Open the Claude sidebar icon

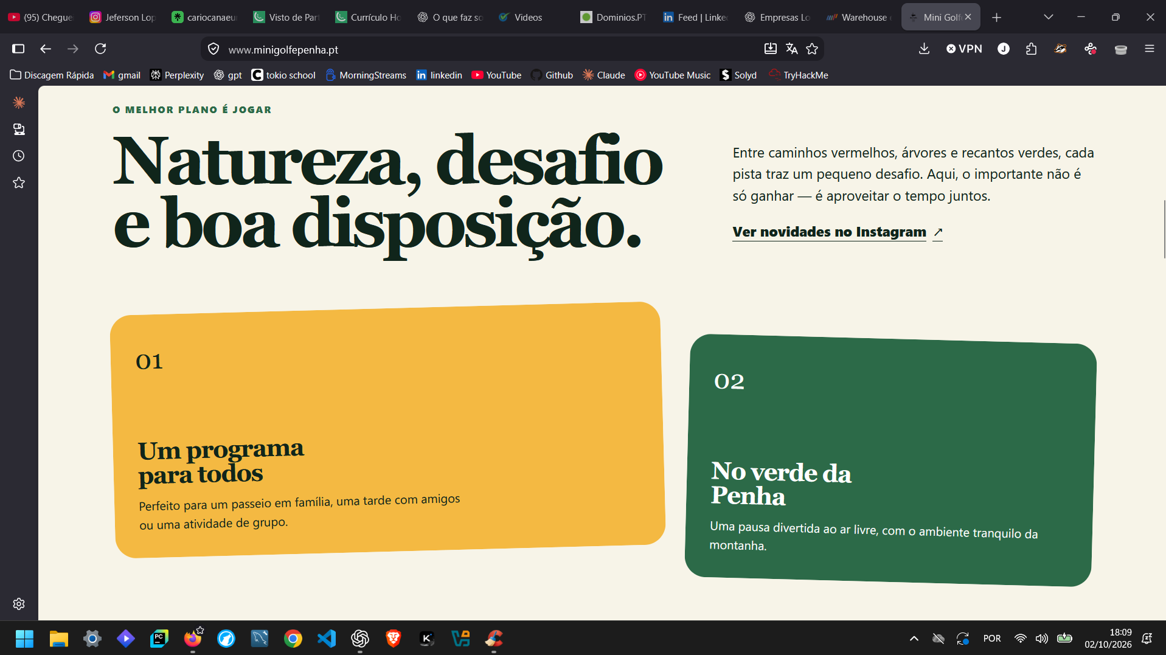[x=19, y=102]
